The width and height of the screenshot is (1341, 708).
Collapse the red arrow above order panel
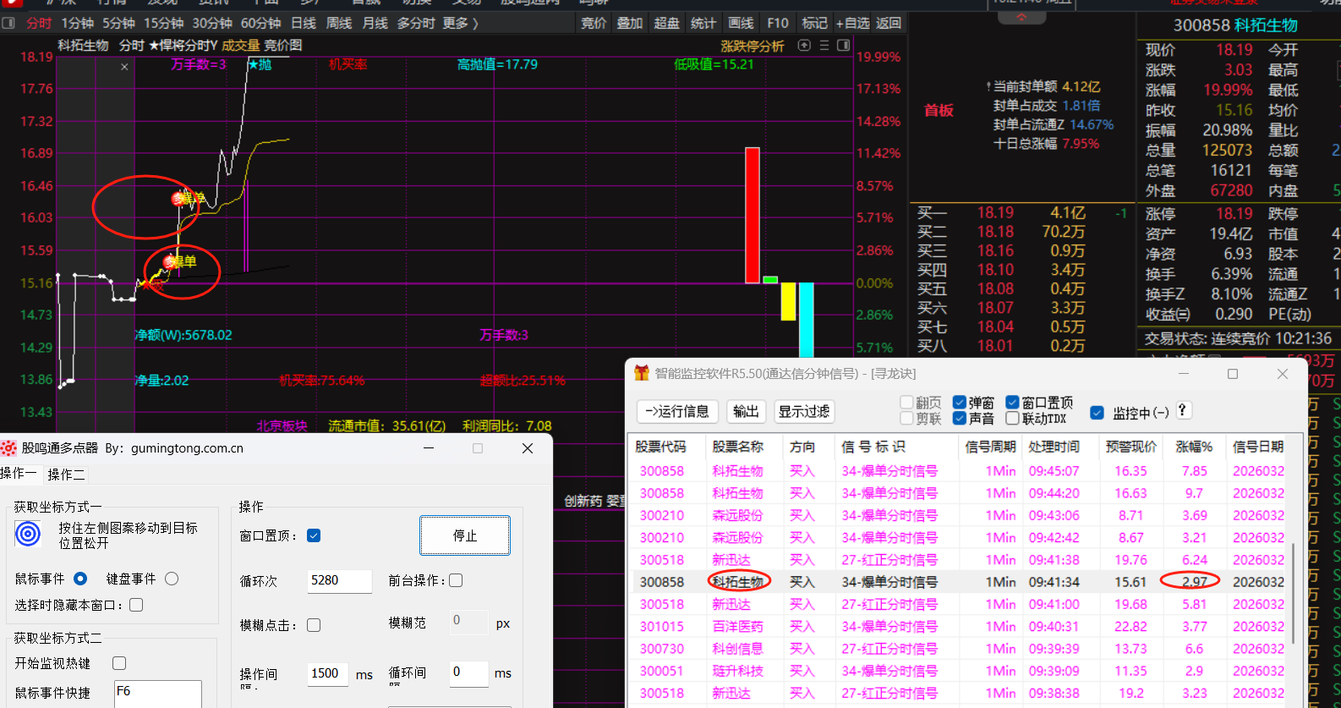(x=1021, y=18)
